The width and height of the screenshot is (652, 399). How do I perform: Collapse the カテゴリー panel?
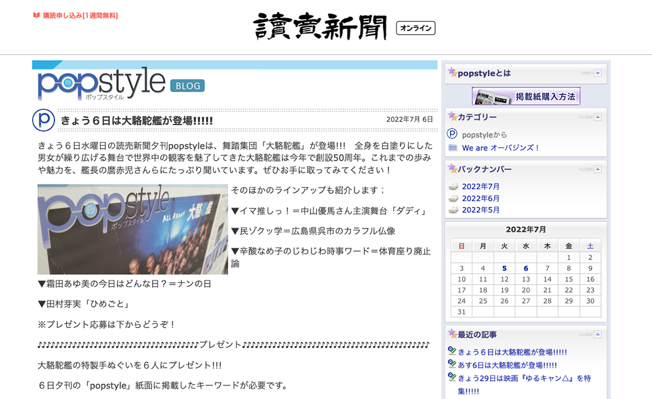pyautogui.click(x=598, y=117)
